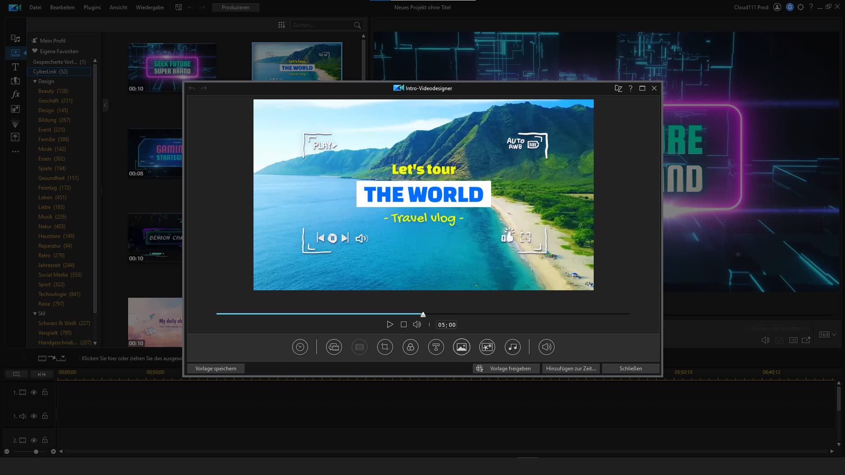This screenshot has height=475, width=845.
Task: Open the Bearbeiten menu
Action: coord(62,7)
